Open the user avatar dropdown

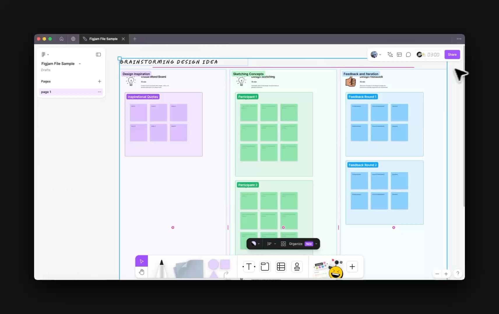376,55
